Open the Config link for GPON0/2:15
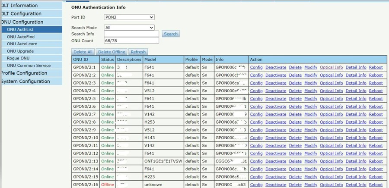 click(256, 177)
